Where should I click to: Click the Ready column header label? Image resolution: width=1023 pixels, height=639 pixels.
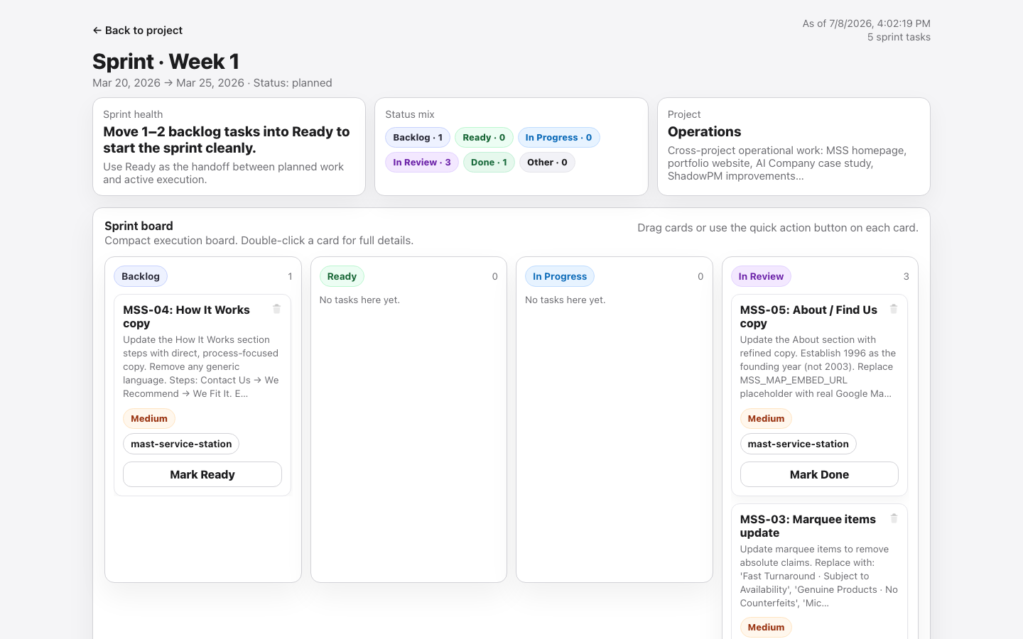[x=342, y=276]
